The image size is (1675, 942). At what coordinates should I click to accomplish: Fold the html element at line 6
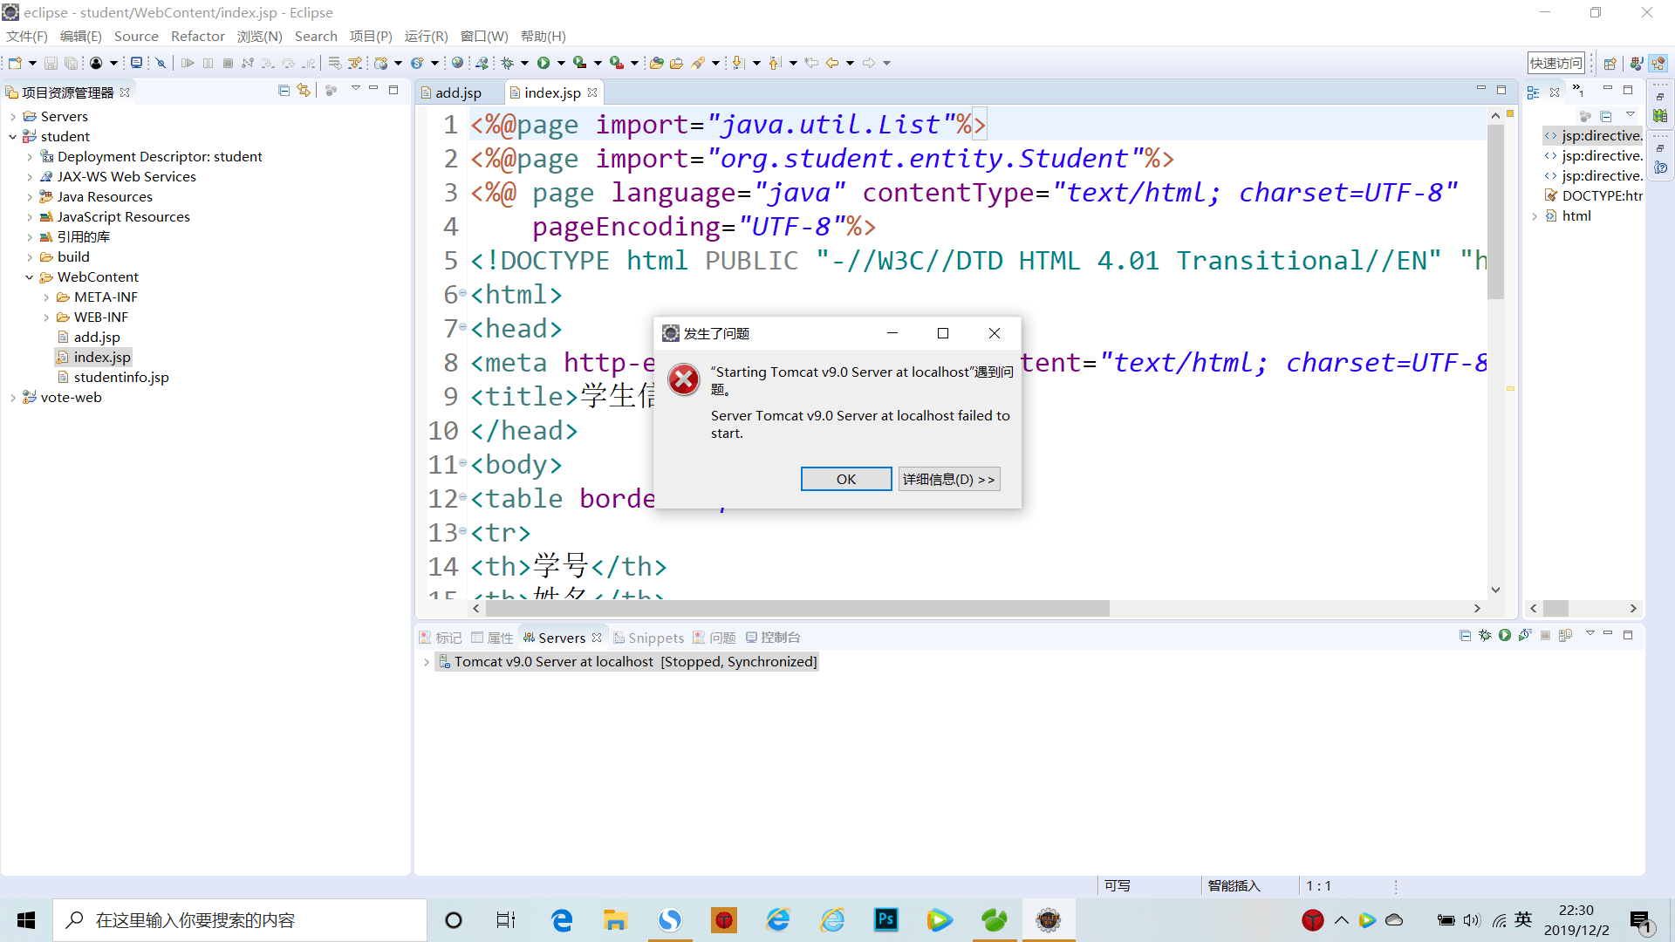pos(463,294)
